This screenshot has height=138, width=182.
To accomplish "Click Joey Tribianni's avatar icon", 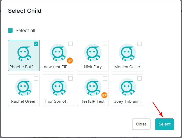I will [127, 87].
